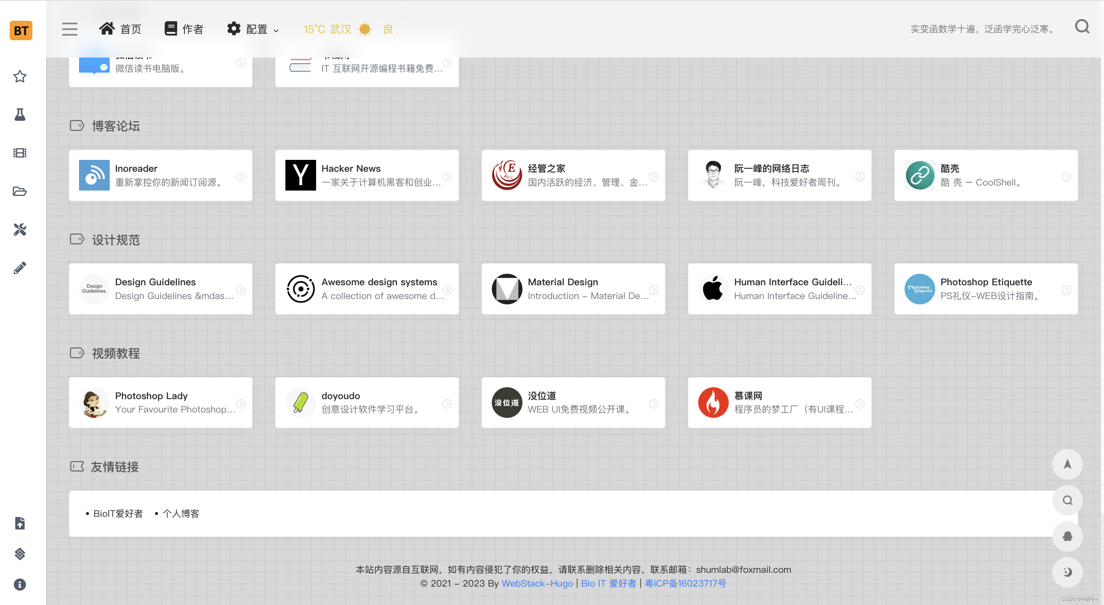Screen dimensions: 1104x605
Task: Click arrow on the doyoudo card
Action: 447,404
